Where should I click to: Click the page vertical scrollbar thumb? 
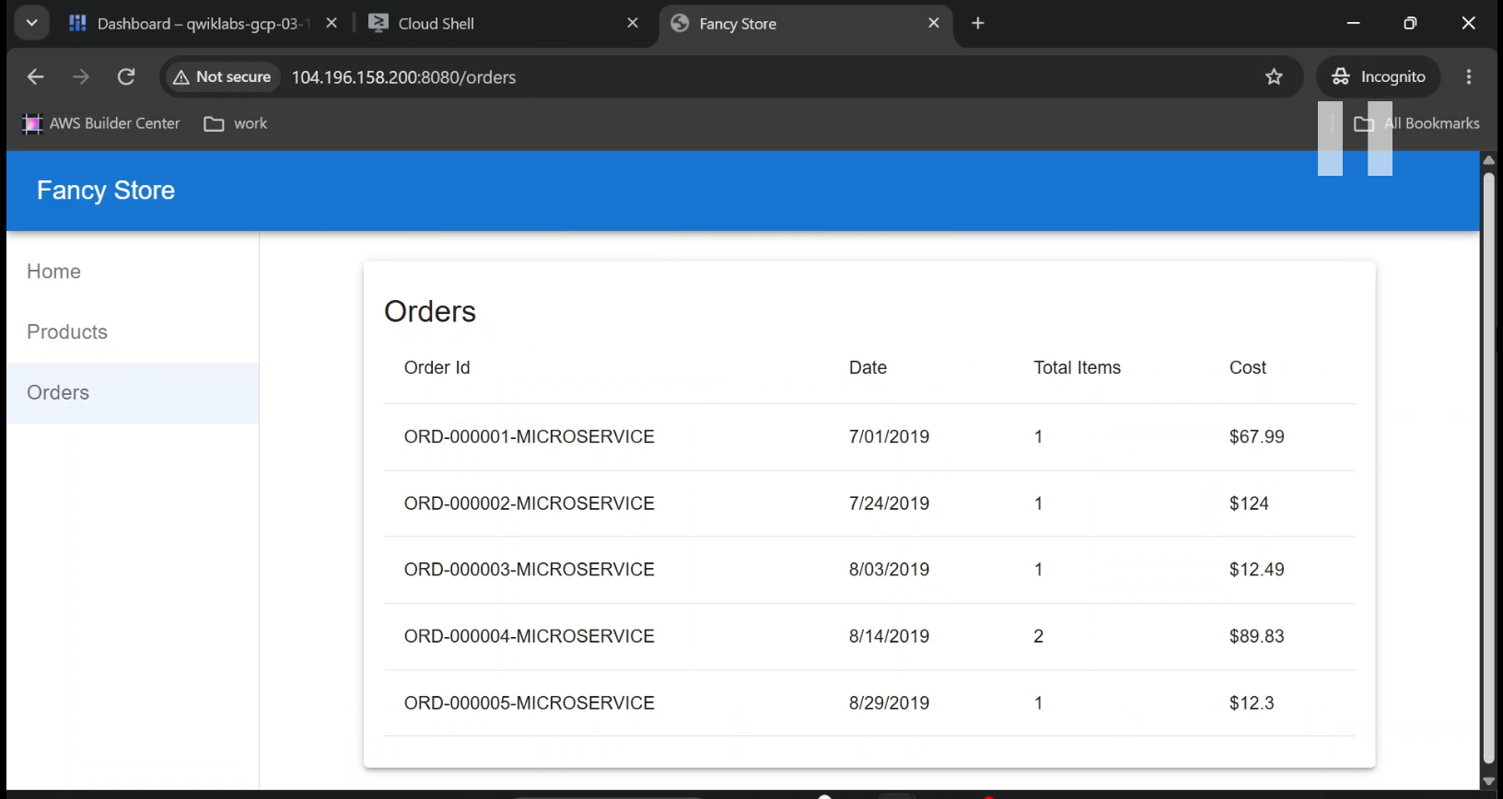point(1489,469)
